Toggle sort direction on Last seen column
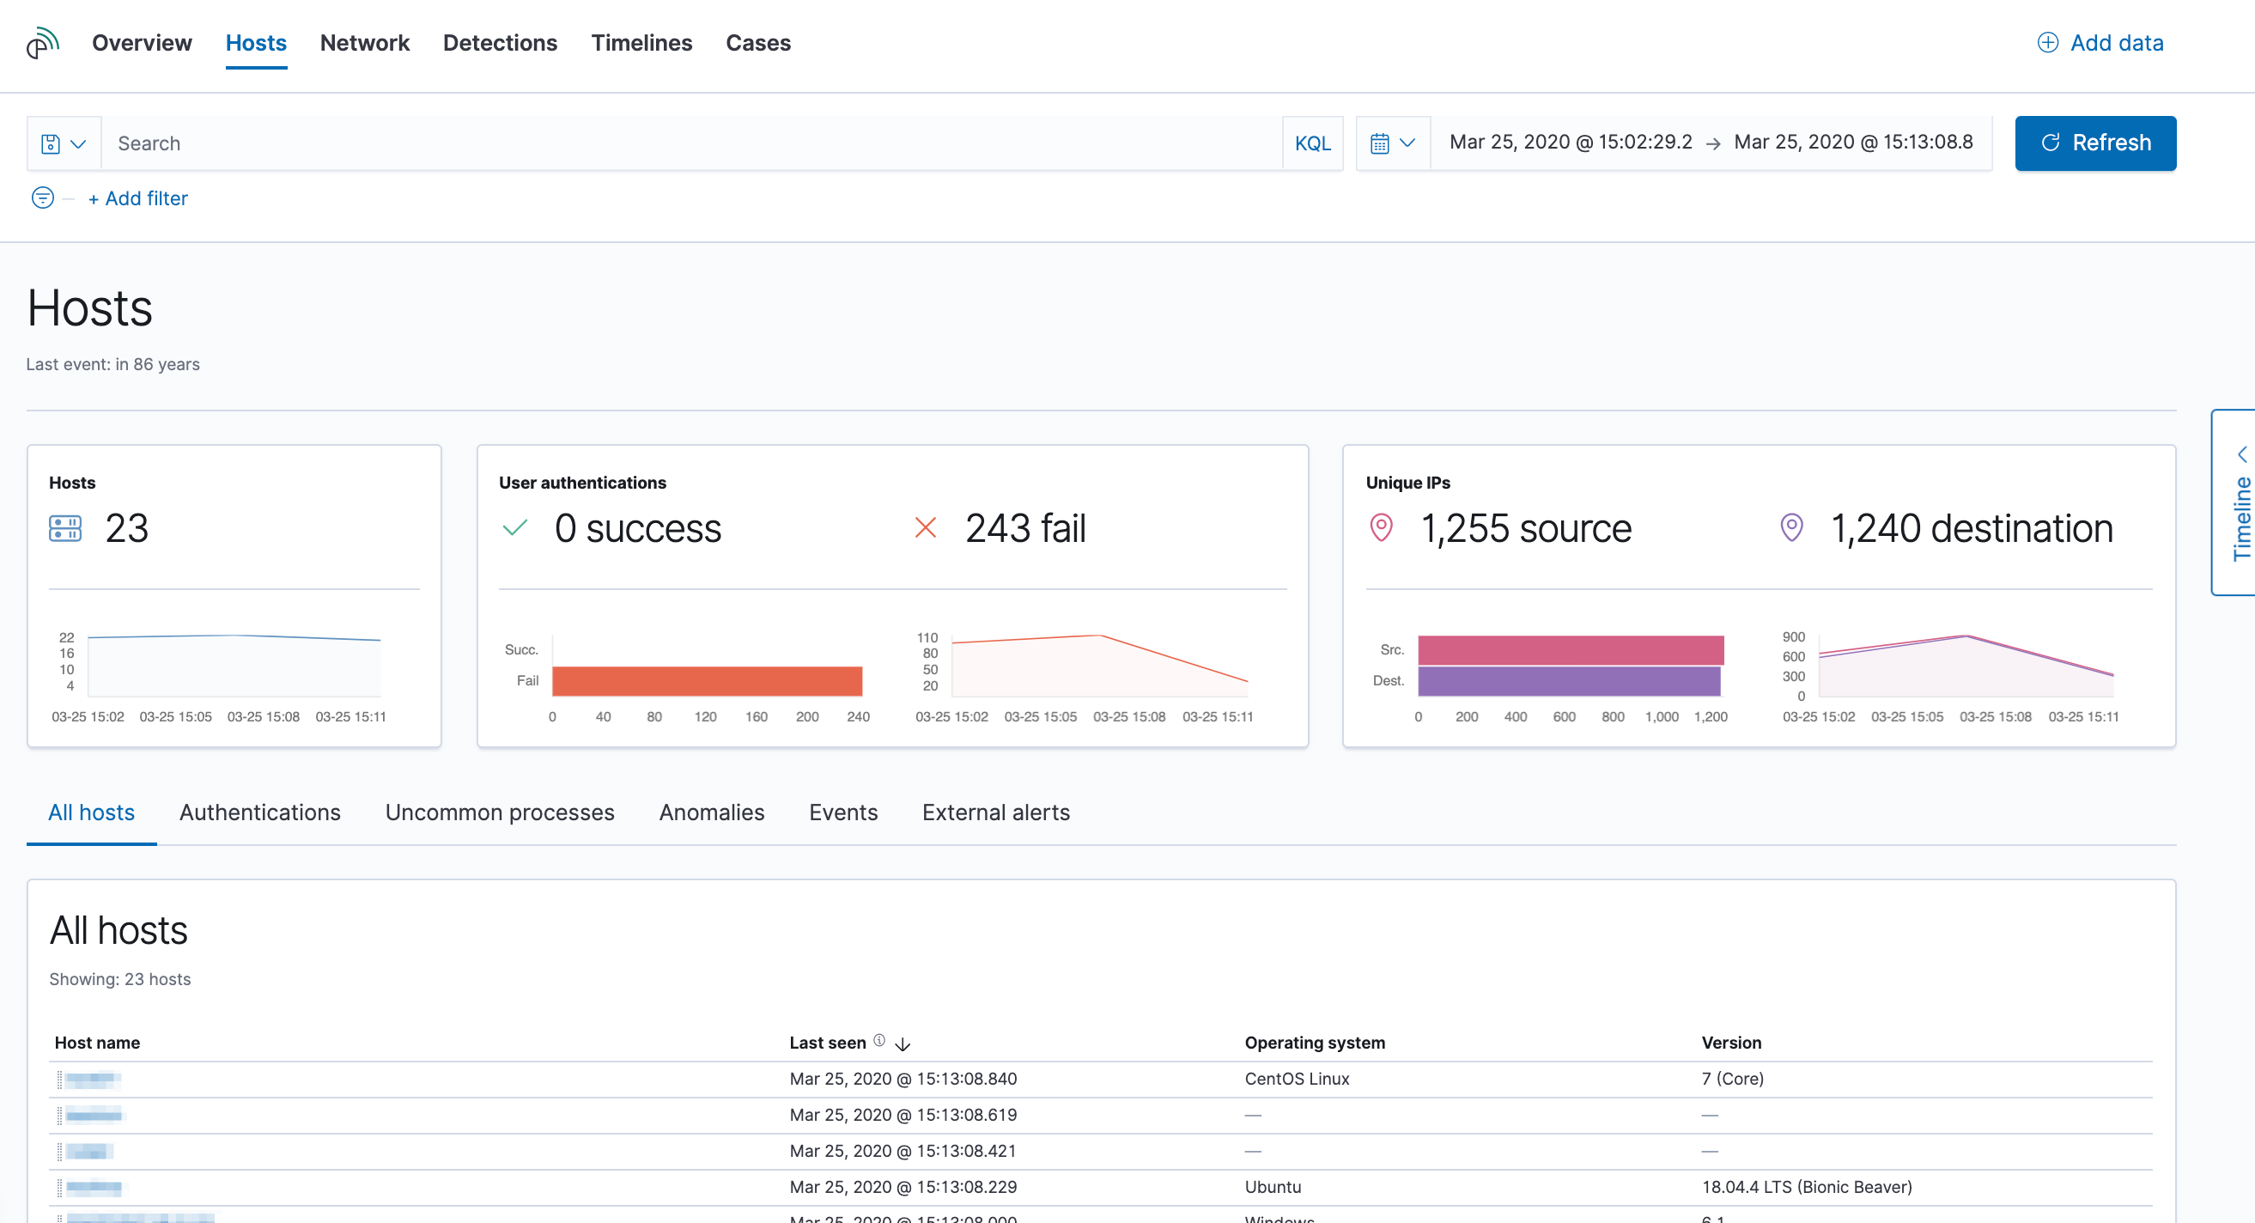The width and height of the screenshot is (2255, 1223). pos(903,1044)
